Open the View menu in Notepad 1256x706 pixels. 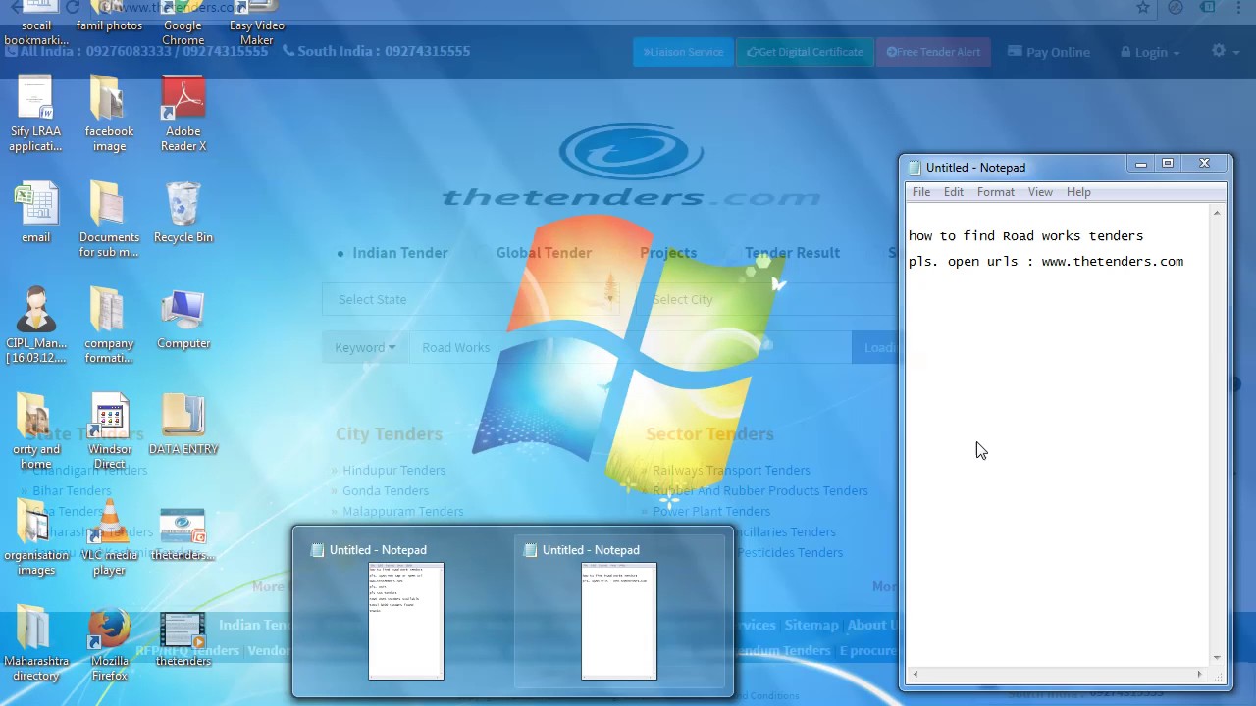pos(1040,192)
